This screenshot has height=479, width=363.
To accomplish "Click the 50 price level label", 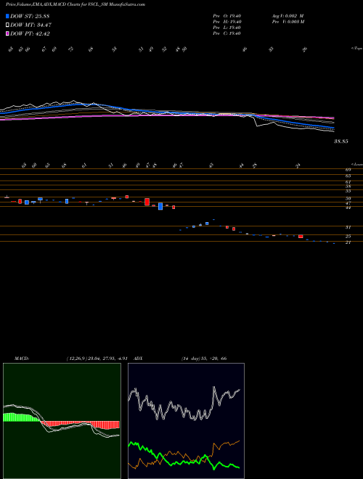I will point(348,199).
